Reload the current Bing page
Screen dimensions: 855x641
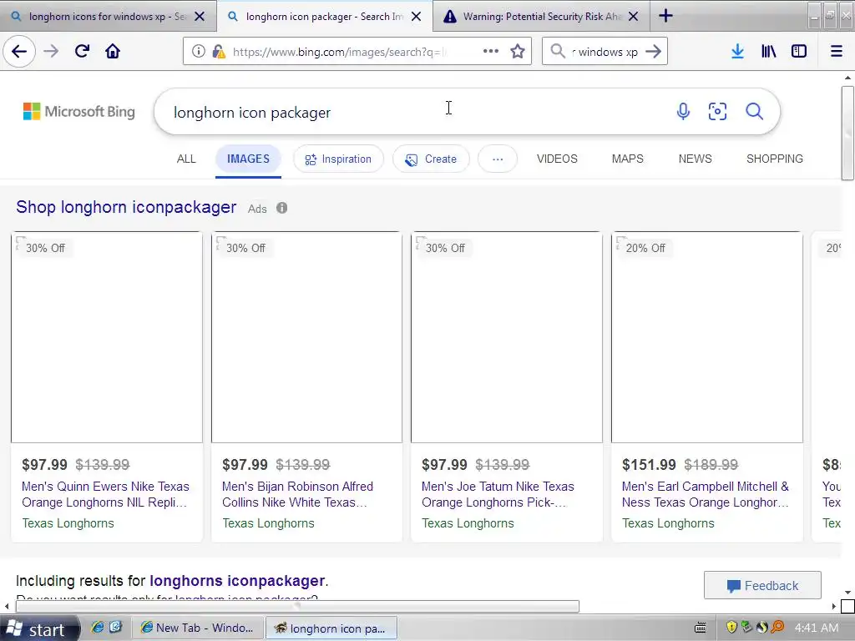[x=83, y=51]
